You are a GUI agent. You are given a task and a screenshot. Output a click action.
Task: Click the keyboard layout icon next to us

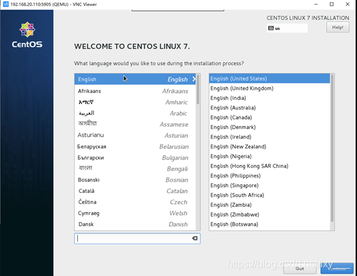click(x=271, y=28)
